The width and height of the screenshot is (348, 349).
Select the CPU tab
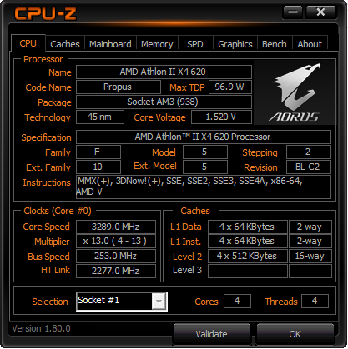pos(28,43)
